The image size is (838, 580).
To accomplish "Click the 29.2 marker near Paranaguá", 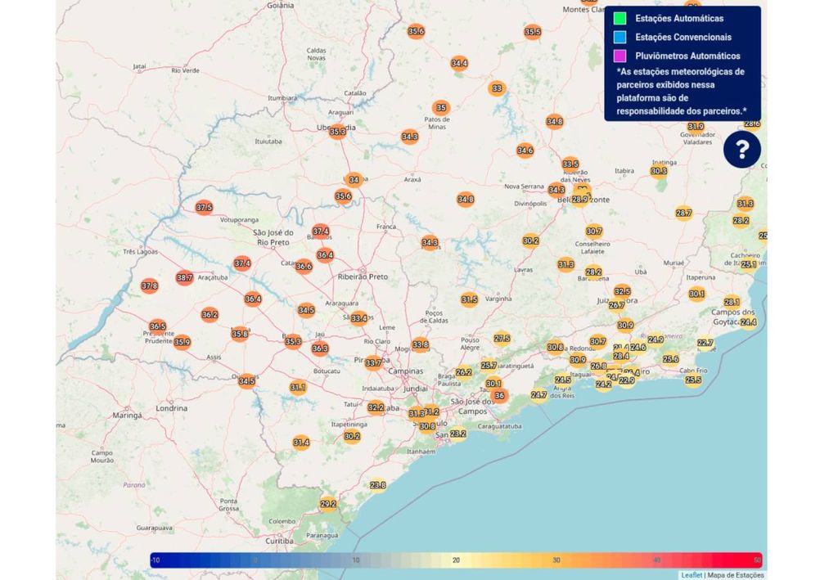I will coord(327,503).
